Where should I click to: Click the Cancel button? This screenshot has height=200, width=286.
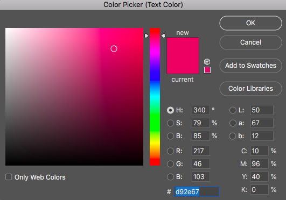pos(250,42)
